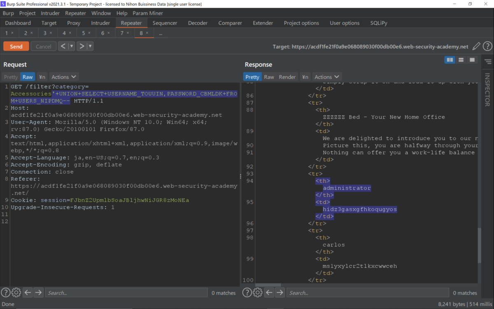This screenshot has height=309, width=494.
Task: Click password hidz3gasxgfhkoqugyos in response
Action: click(x=359, y=209)
